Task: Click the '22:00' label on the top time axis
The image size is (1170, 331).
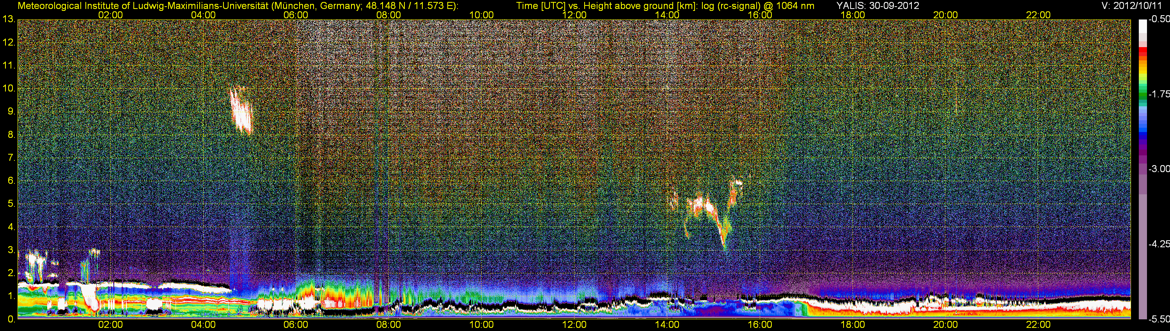Action: [1038, 15]
